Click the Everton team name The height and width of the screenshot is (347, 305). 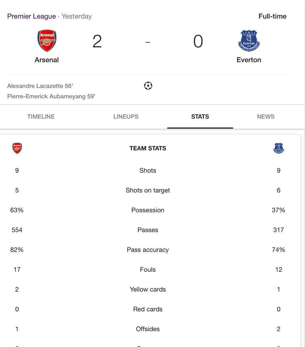(249, 60)
